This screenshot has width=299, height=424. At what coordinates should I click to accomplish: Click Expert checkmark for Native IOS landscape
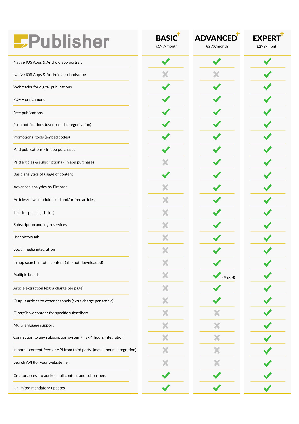tap(268, 74)
